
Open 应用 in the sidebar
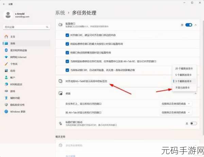27,70
